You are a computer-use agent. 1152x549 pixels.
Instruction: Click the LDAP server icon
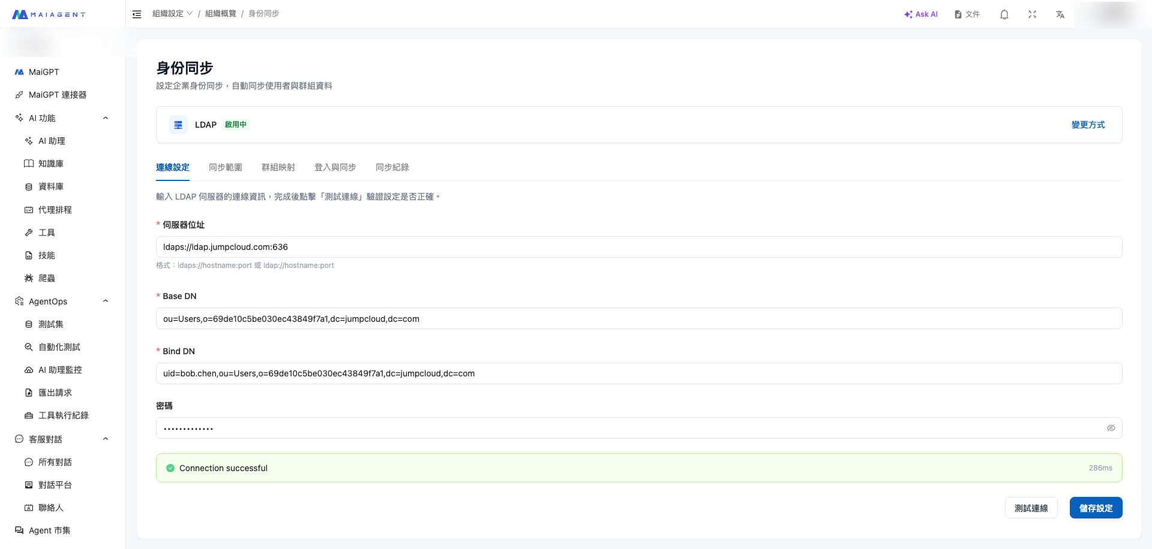[x=178, y=125]
